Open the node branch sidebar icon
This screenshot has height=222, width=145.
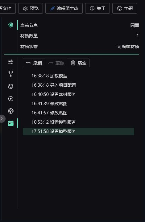11,74
